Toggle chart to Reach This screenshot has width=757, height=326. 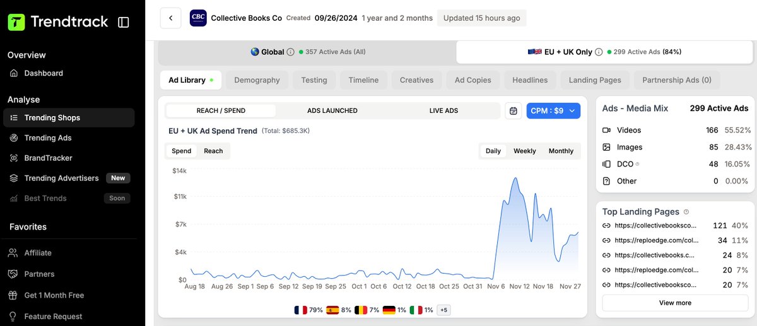(213, 151)
